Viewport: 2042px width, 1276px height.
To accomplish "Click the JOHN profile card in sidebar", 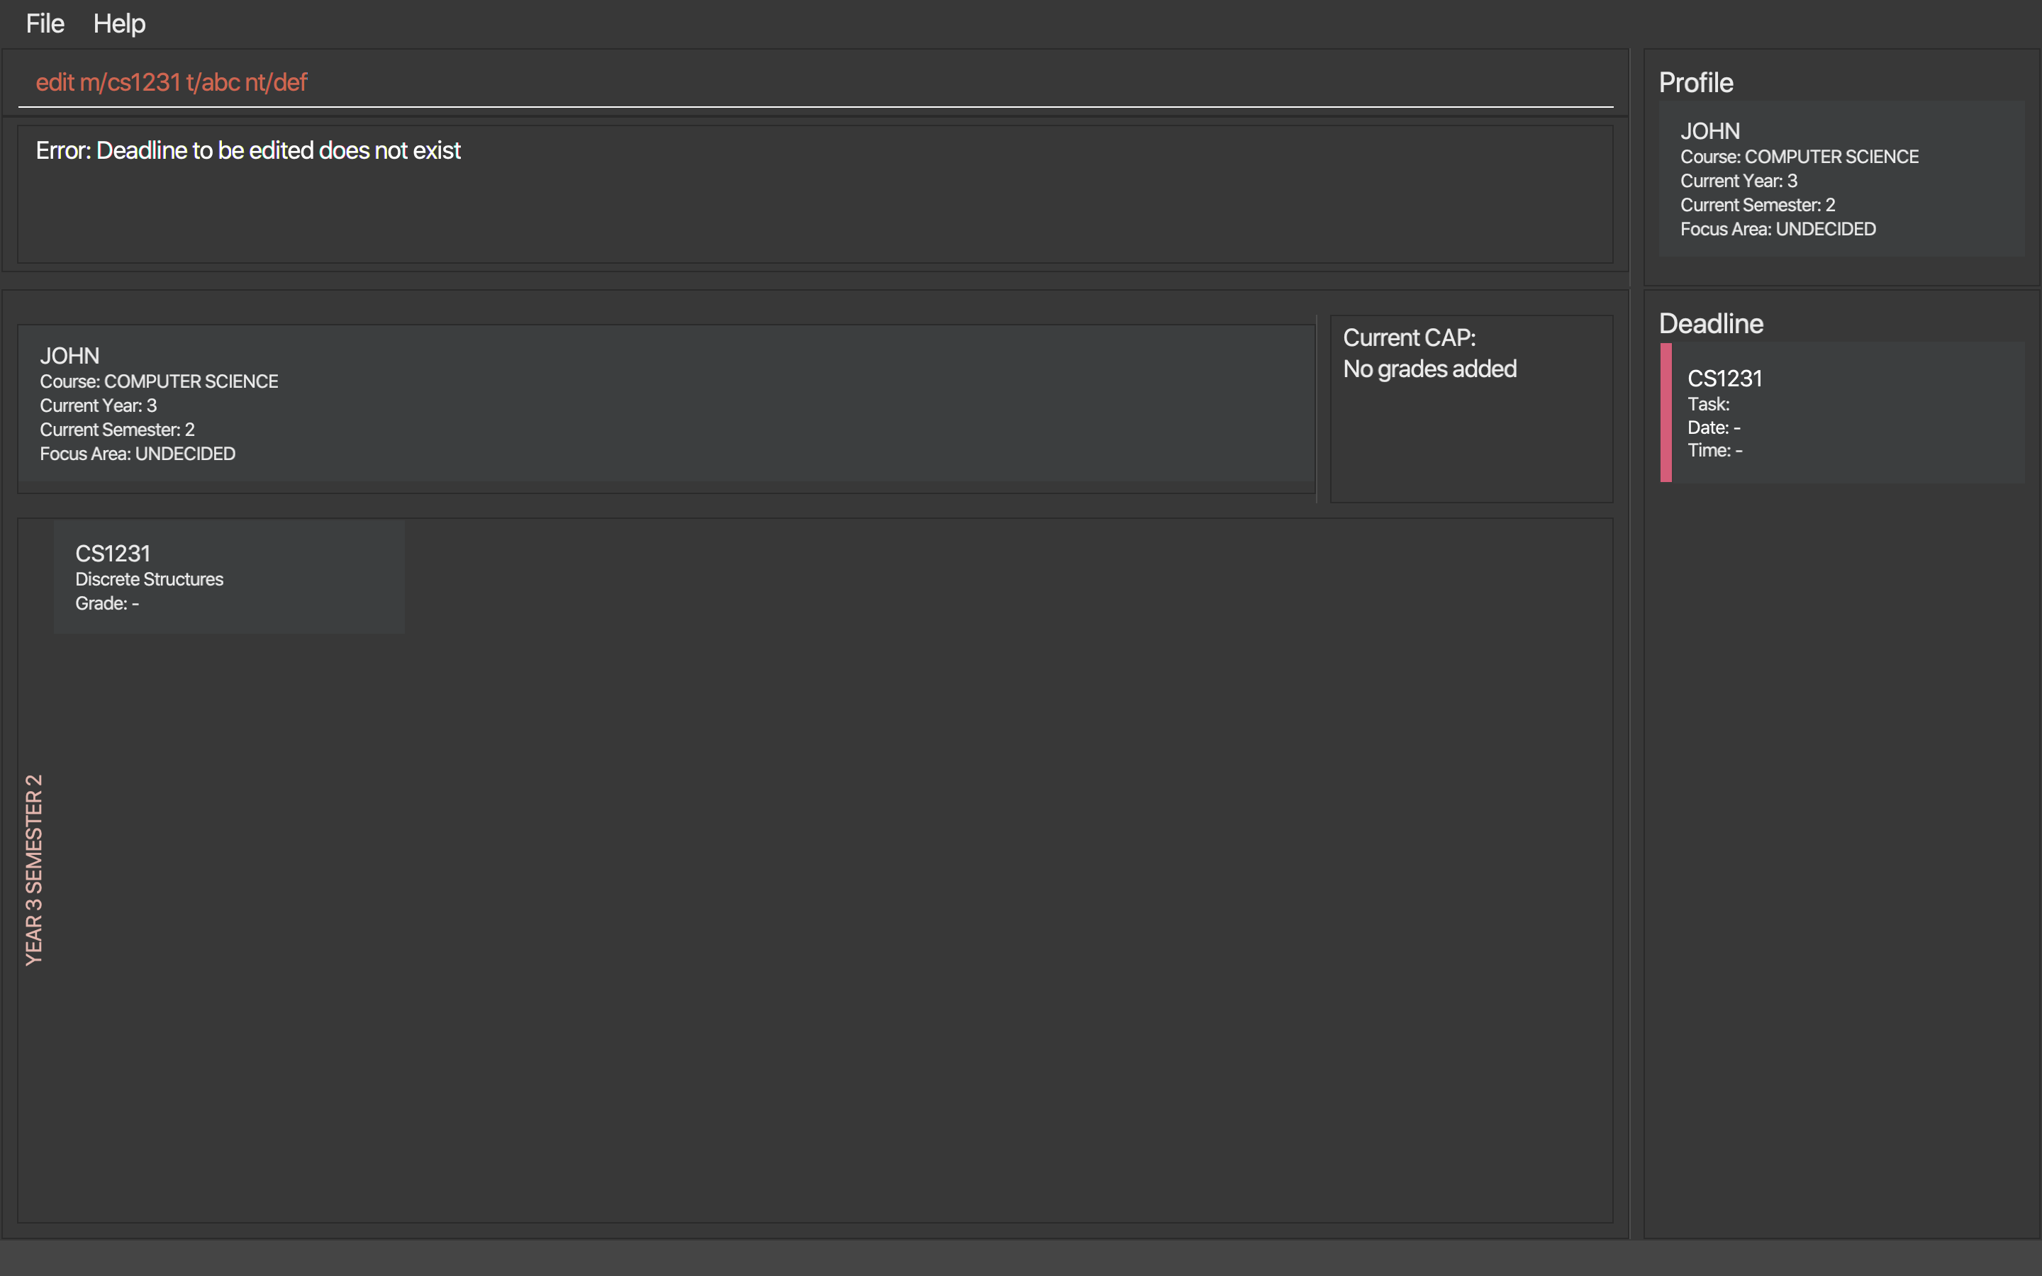I will pyautogui.click(x=1841, y=179).
